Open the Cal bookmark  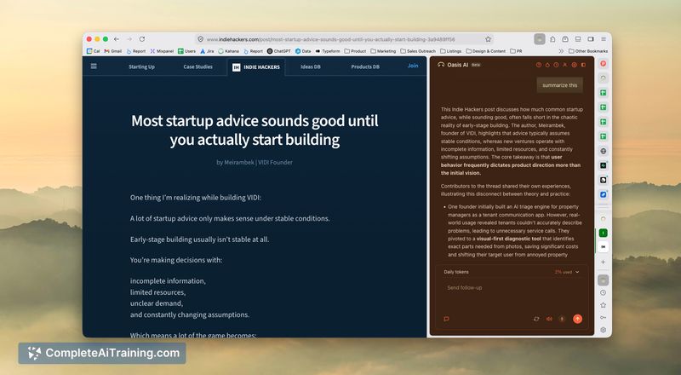coord(94,51)
